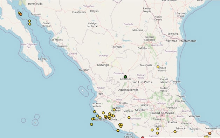The height and width of the screenshot is (138, 220).
Task: Click the yellow marker east of Zamora
Action: click(x=129, y=118)
